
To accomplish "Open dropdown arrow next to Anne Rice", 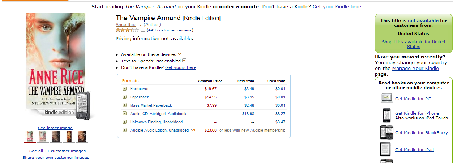I will click(140, 25).
